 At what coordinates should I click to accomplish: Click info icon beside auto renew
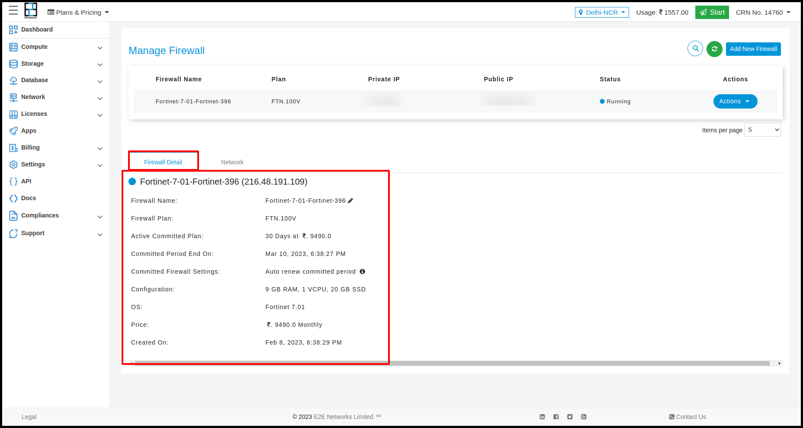(x=362, y=271)
